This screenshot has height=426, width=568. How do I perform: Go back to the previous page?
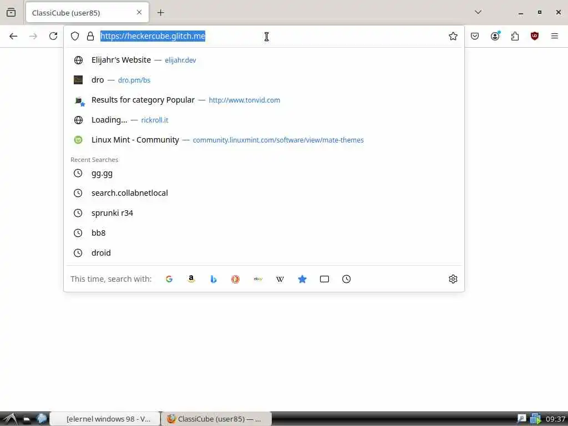pos(13,36)
